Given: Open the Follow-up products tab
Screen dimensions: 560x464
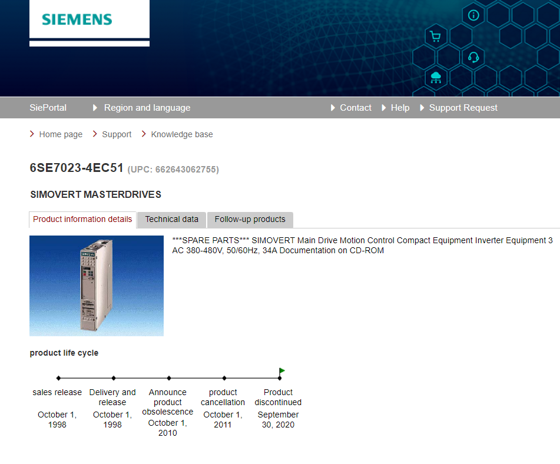Looking at the screenshot, I should (250, 220).
